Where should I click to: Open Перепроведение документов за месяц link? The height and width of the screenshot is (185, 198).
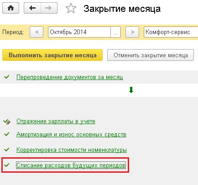click(x=69, y=77)
